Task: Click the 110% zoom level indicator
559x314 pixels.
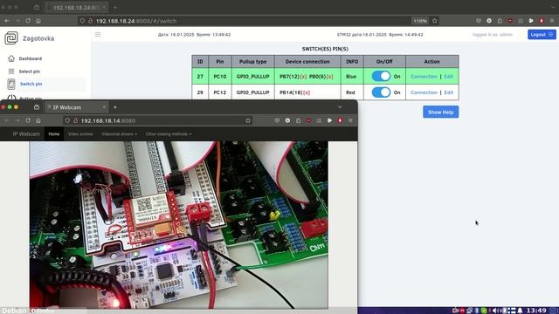Action: pos(420,21)
